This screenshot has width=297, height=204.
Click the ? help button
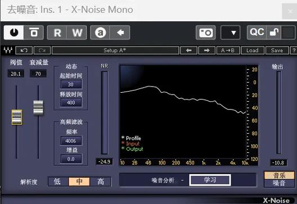[294, 51]
